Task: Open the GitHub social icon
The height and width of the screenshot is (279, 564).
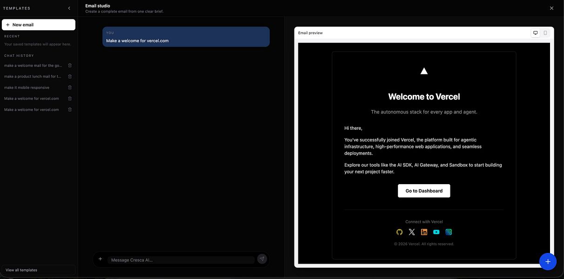Action: (x=399, y=232)
